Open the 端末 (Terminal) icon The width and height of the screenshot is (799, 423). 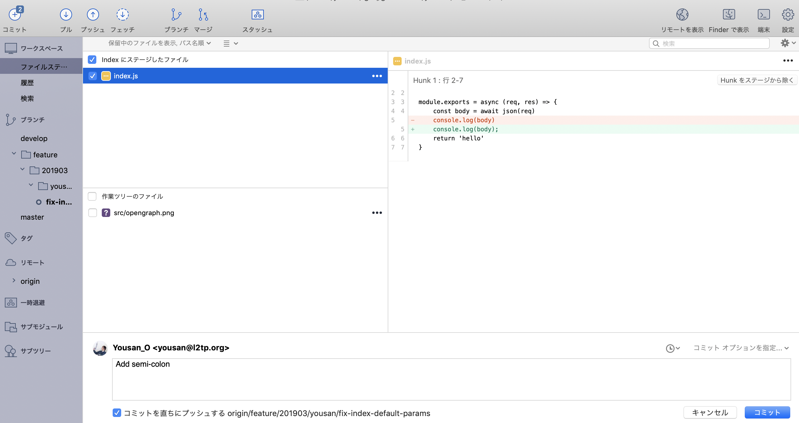pos(764,14)
